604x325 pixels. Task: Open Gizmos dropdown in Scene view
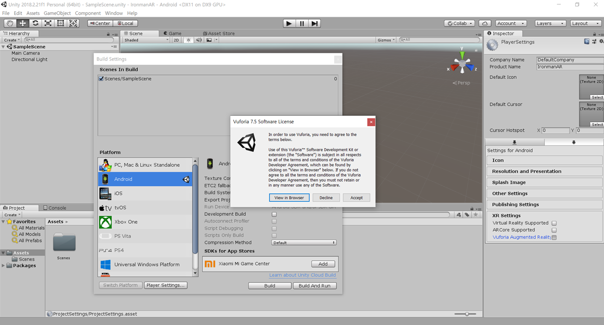pyautogui.click(x=386, y=40)
